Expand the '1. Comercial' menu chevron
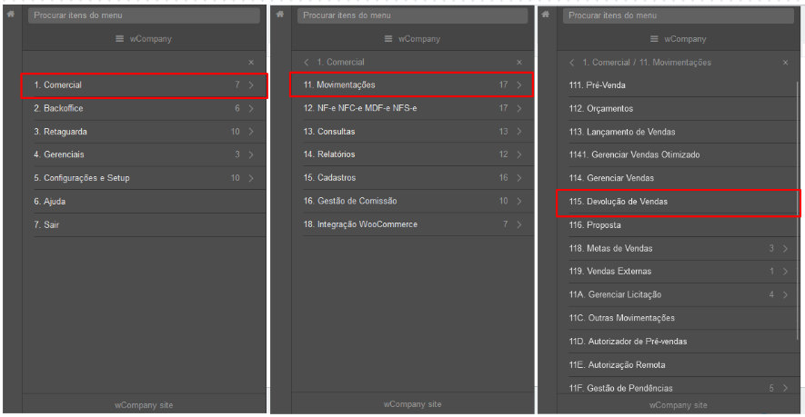 click(x=251, y=85)
